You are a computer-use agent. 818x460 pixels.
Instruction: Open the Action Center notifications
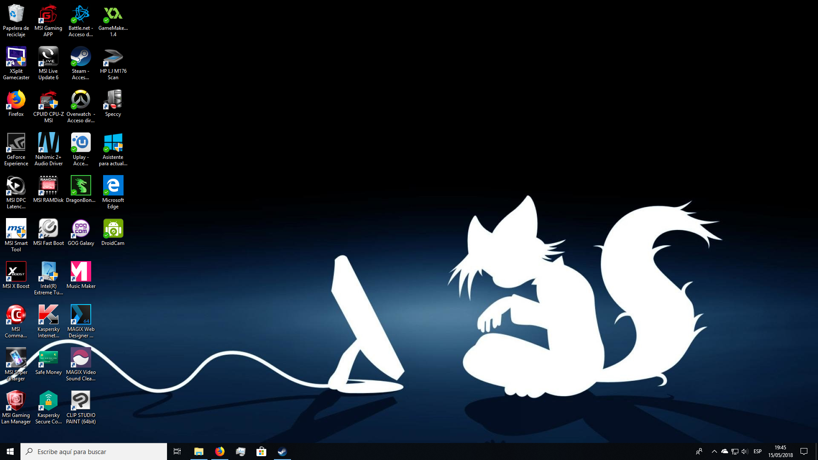coord(804,451)
